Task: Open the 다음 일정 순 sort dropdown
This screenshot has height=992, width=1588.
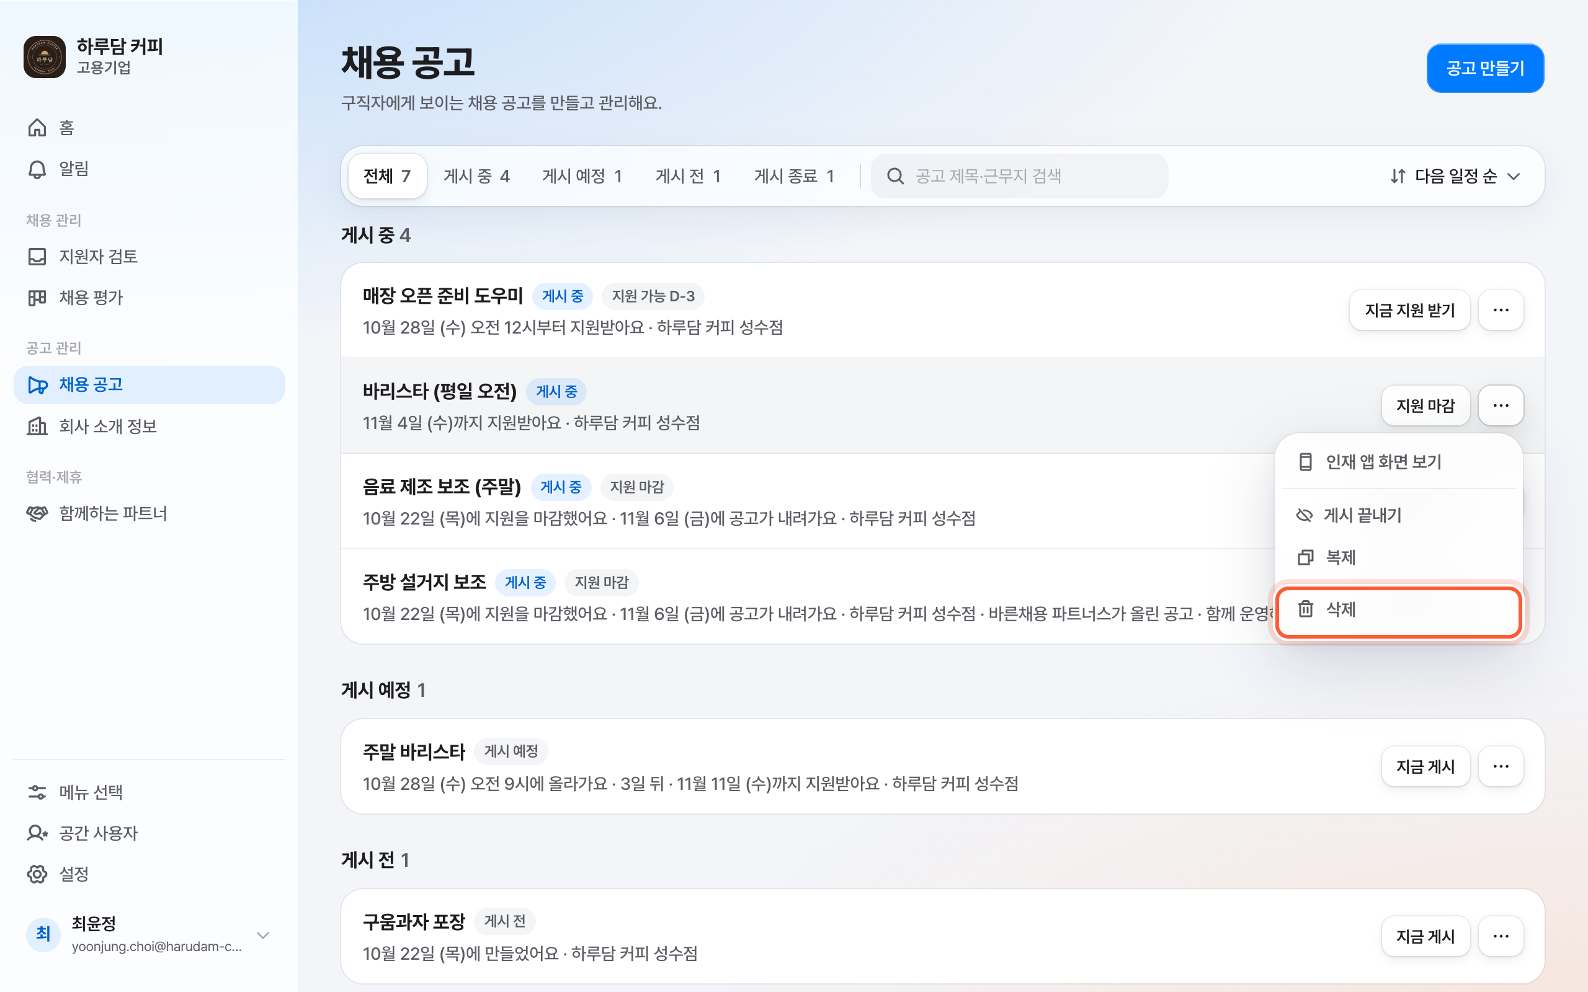Action: click(1455, 176)
